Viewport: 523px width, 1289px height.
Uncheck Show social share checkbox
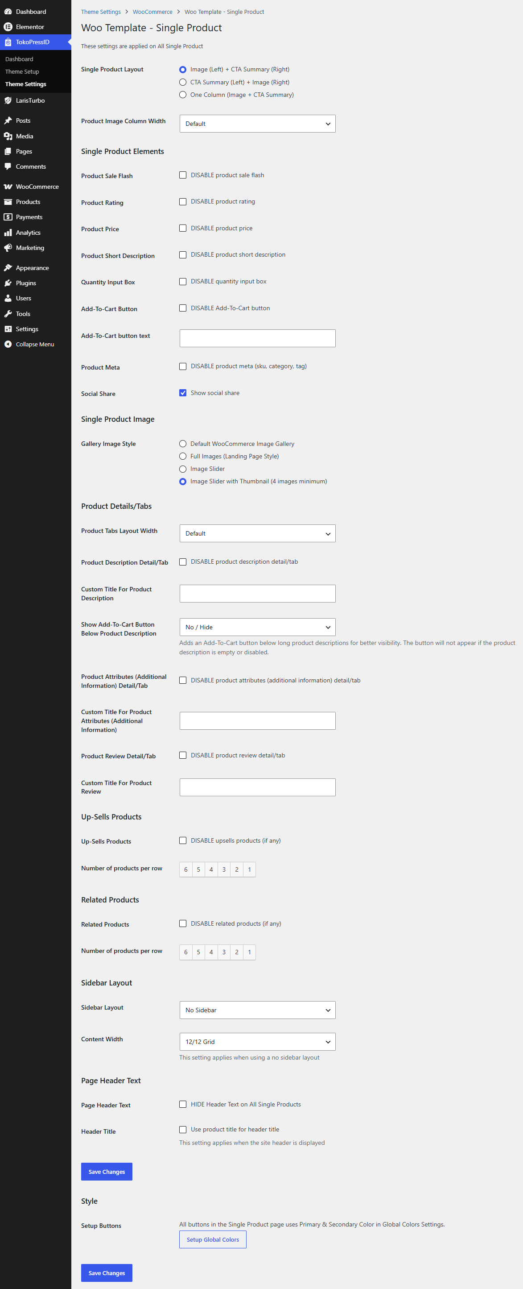coord(183,393)
